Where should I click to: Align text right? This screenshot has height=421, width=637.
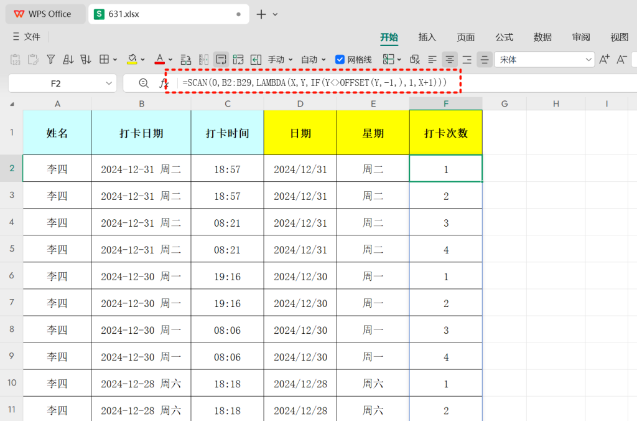pyautogui.click(x=467, y=60)
